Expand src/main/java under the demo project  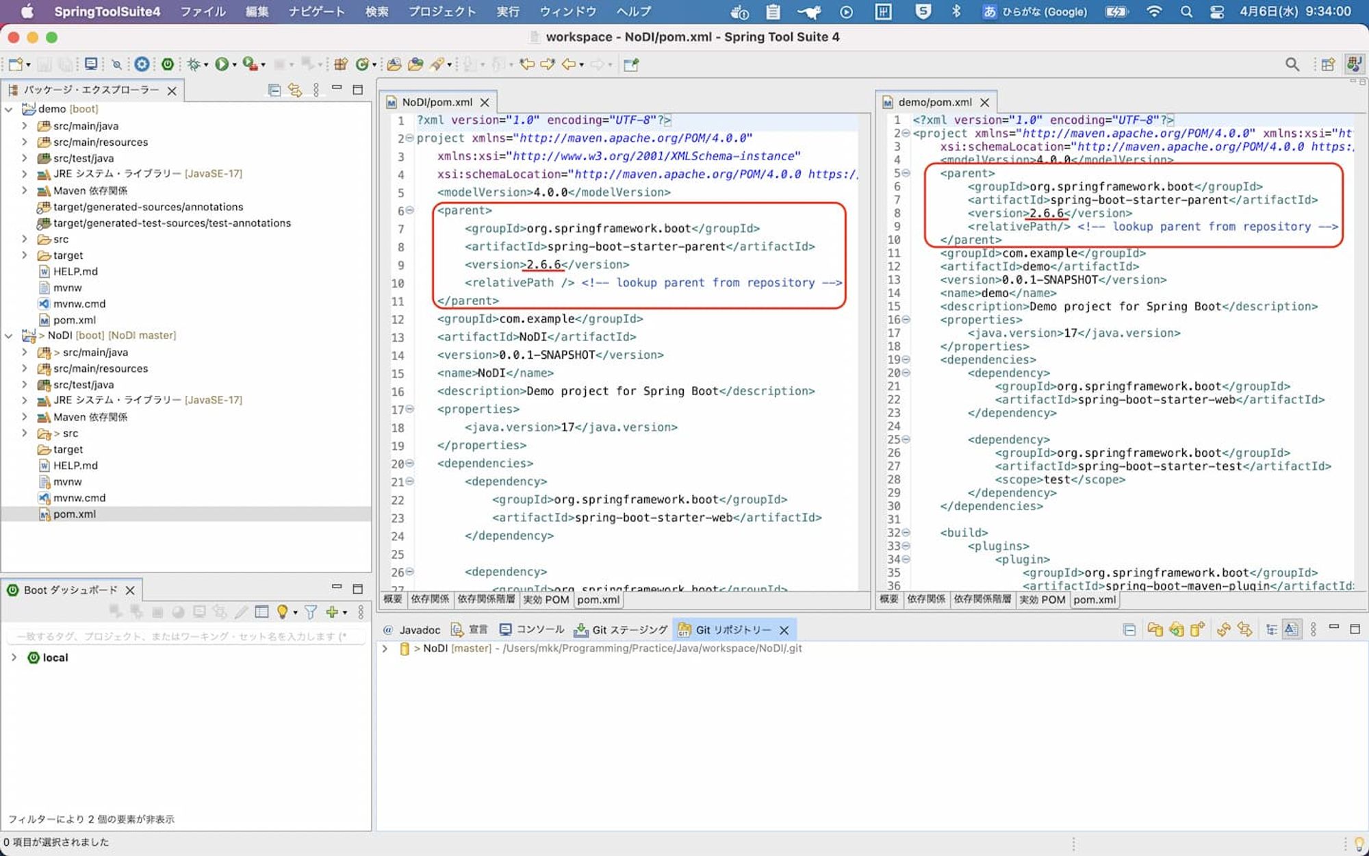(x=25, y=125)
